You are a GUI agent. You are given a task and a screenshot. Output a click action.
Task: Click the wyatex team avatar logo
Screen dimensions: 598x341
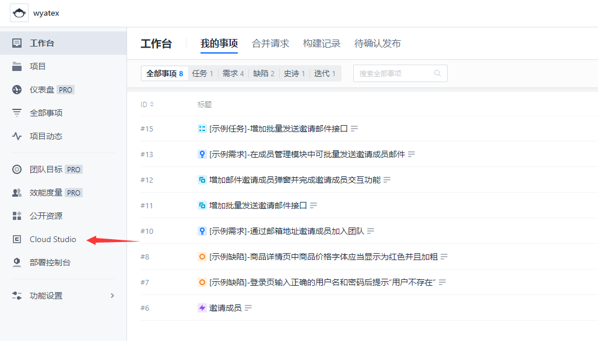click(19, 13)
